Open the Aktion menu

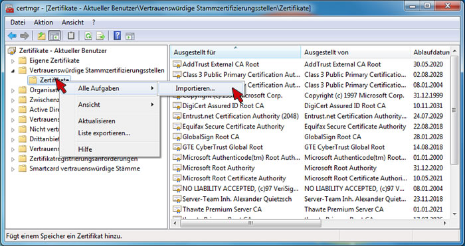[x=43, y=23]
